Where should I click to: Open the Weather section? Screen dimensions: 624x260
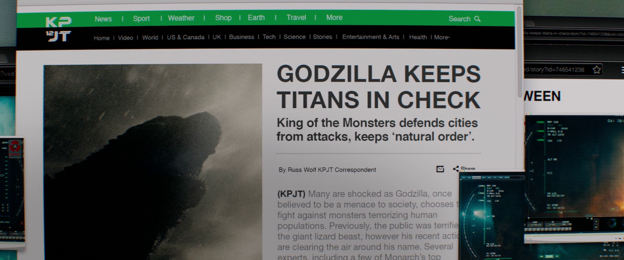pos(181,18)
